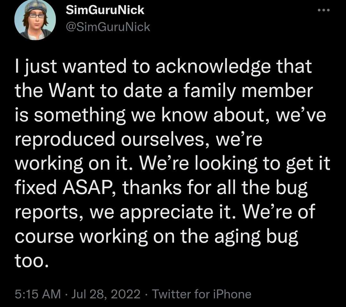Click the final word 'too.' in the tweet
Image resolution: width=346 pixels, height=307 pixels.
coord(31,260)
